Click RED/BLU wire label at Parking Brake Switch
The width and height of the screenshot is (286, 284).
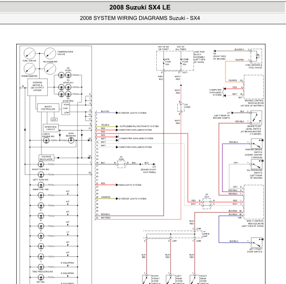point(234,142)
